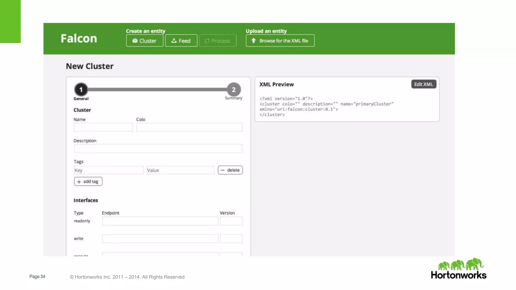Click the tag Value field
The height and width of the screenshot is (290, 516).
point(180,170)
